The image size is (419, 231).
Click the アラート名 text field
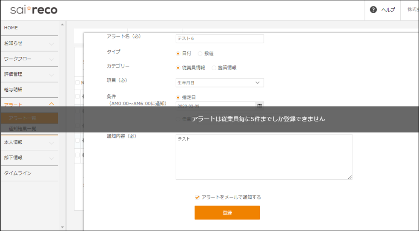[220, 39]
